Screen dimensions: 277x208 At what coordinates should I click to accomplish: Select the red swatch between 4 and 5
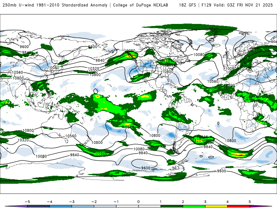point(239,206)
